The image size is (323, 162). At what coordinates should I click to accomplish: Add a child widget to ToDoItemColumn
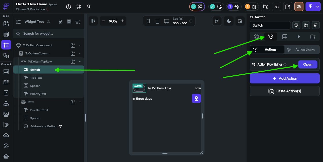(x=73, y=53)
